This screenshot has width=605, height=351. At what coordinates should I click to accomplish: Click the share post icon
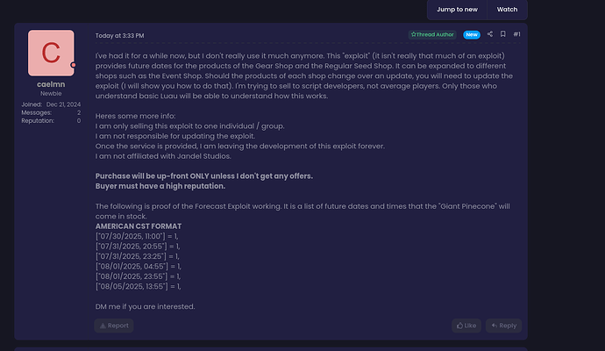click(489, 34)
